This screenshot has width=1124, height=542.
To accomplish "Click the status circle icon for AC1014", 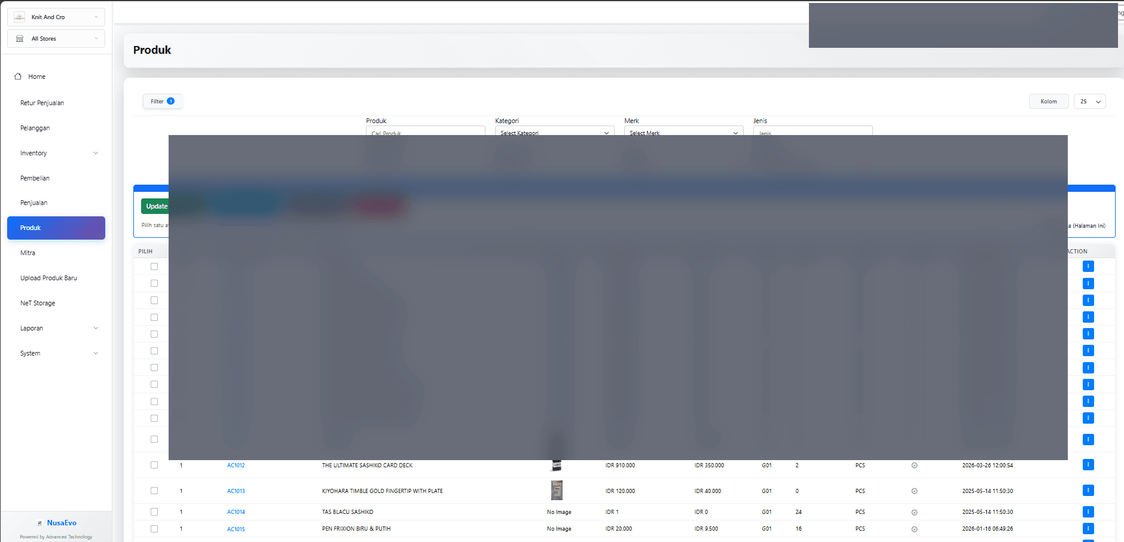I will click(x=914, y=512).
